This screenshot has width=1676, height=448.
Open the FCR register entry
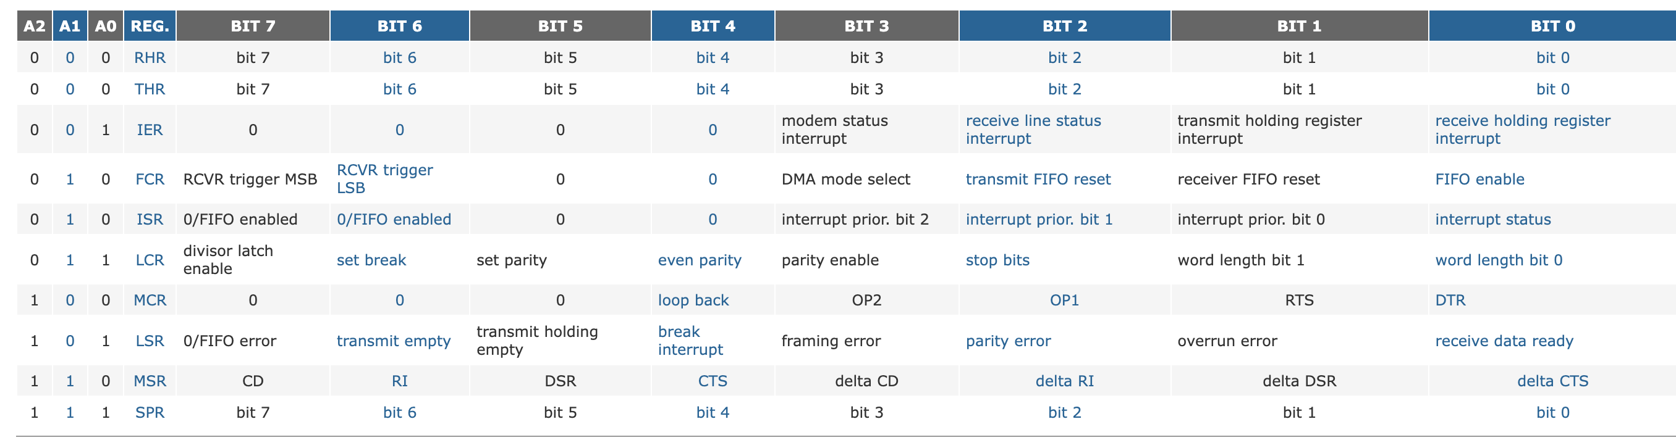click(150, 179)
